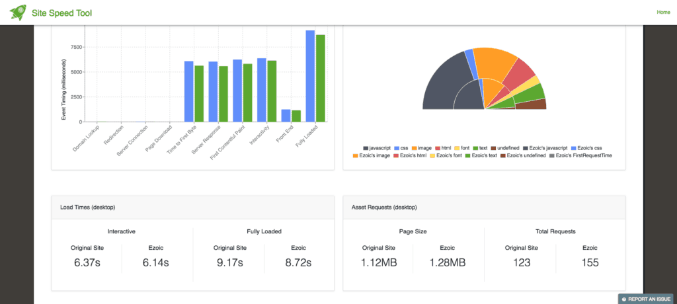Click the Load Times (desktop) header

[x=88, y=208]
